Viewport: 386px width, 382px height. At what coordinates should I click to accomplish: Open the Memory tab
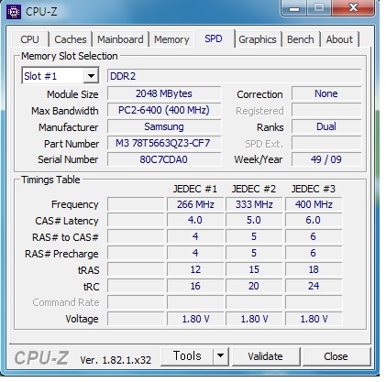pyautogui.click(x=171, y=39)
